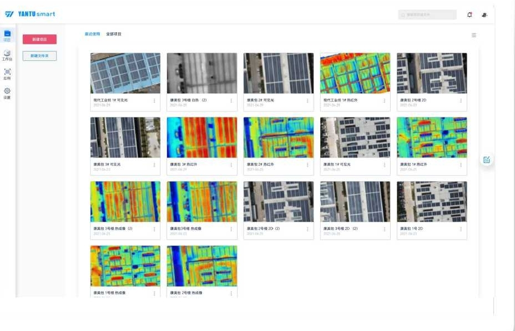Open the 工作台 workbench sidebar icon
This screenshot has width=515, height=331.
tap(7, 54)
